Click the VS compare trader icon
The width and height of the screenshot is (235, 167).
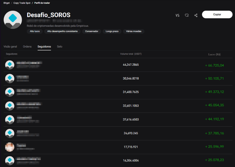coord(177,15)
